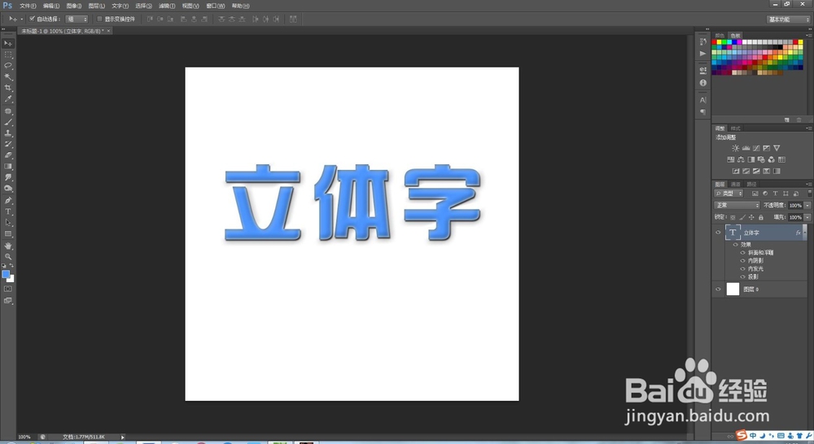
Task: Open the 文件(F) menu
Action: pyautogui.click(x=28, y=6)
